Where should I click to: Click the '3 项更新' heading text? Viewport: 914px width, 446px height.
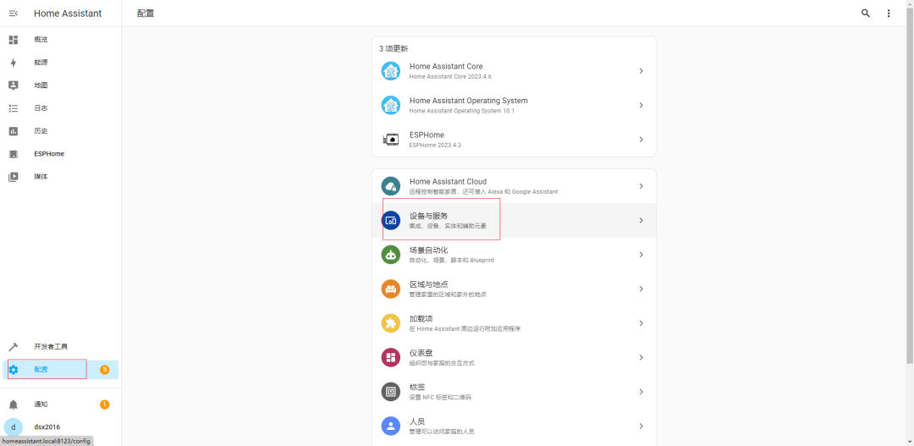pyautogui.click(x=394, y=49)
